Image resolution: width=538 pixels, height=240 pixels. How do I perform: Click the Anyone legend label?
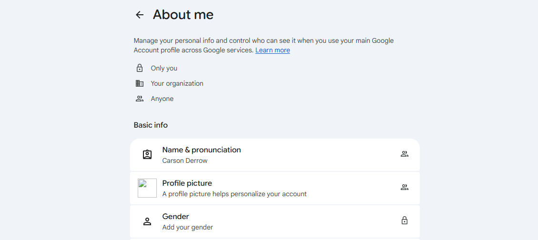click(162, 99)
